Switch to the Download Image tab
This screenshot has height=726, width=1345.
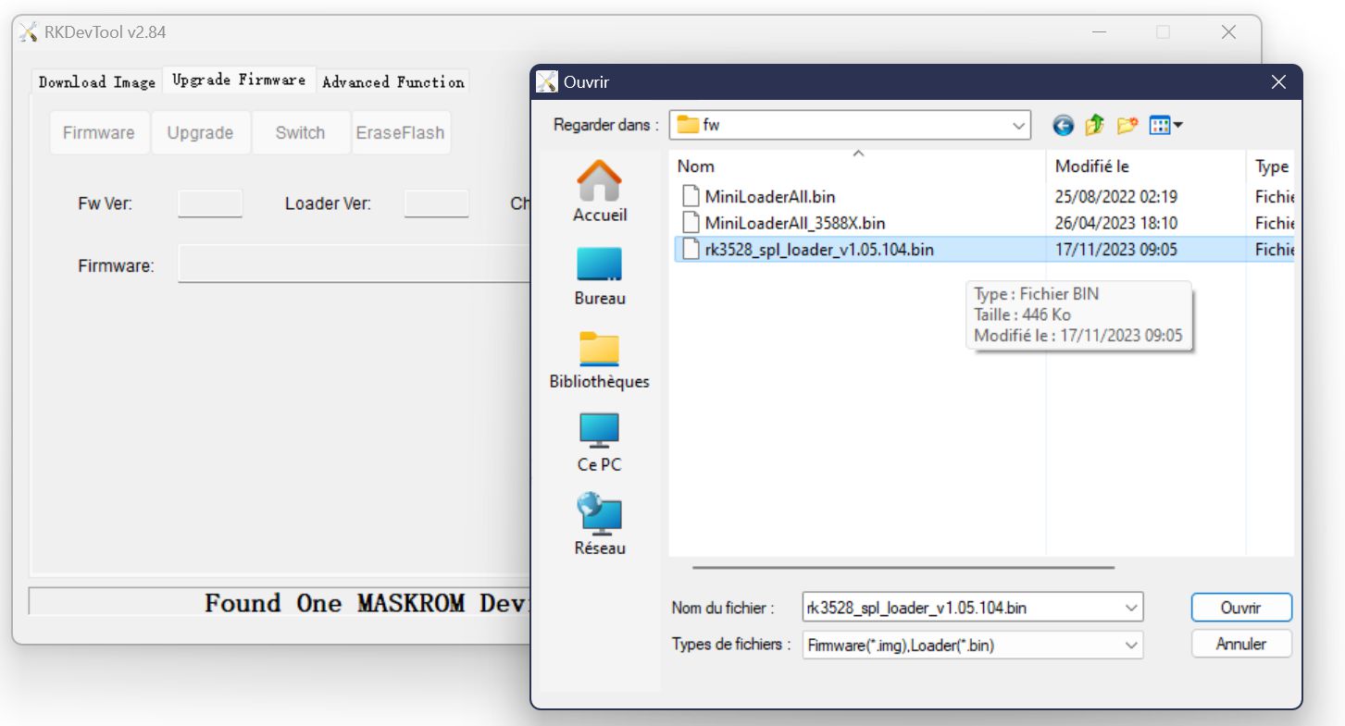[97, 81]
